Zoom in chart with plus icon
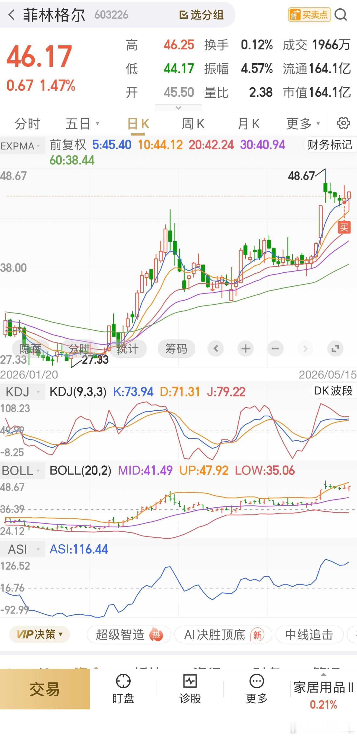Viewport: 357px width, 737px height. coord(246,348)
